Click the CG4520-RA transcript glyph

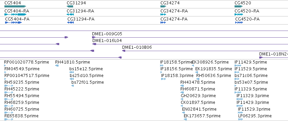tap(239, 14)
